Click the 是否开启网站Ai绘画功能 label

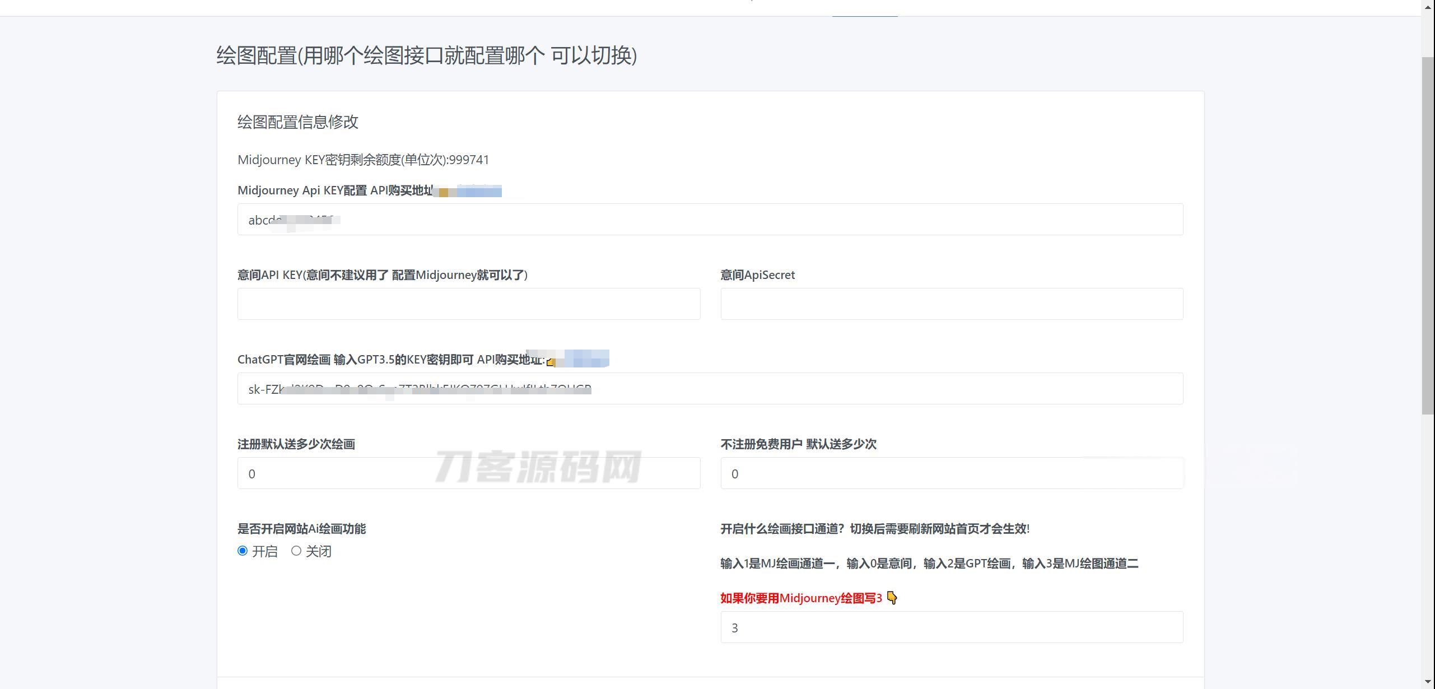[x=301, y=529]
